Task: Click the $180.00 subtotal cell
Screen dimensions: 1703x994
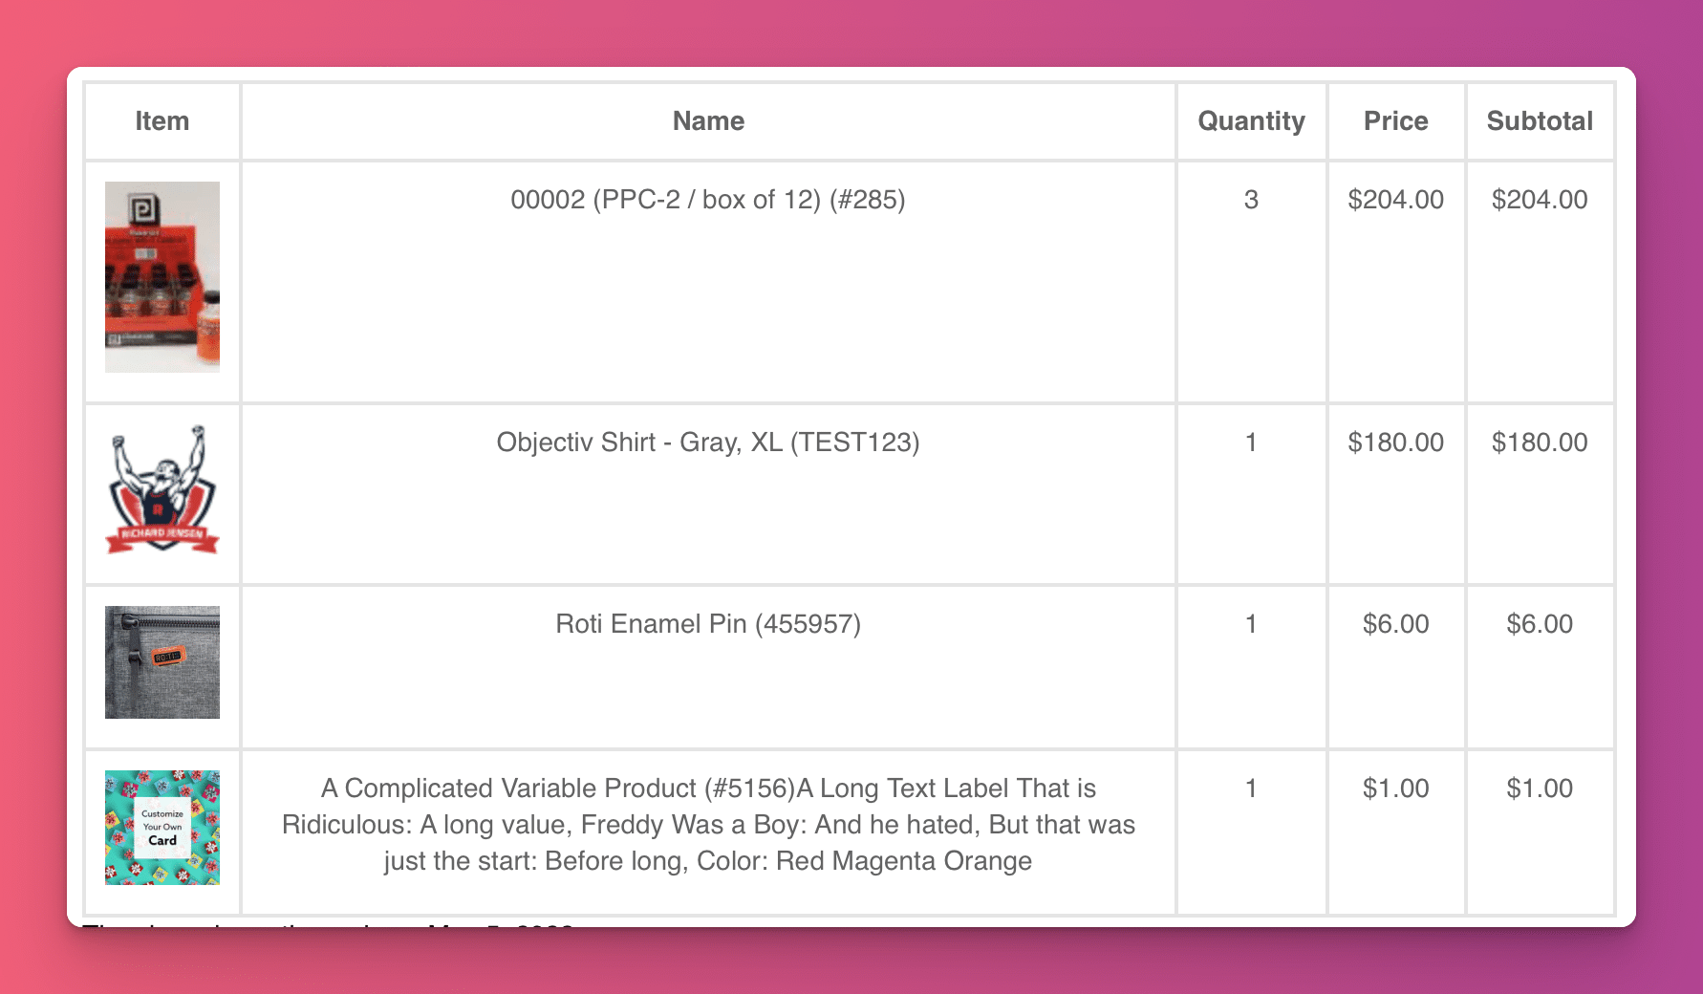Action: pyautogui.click(x=1540, y=443)
